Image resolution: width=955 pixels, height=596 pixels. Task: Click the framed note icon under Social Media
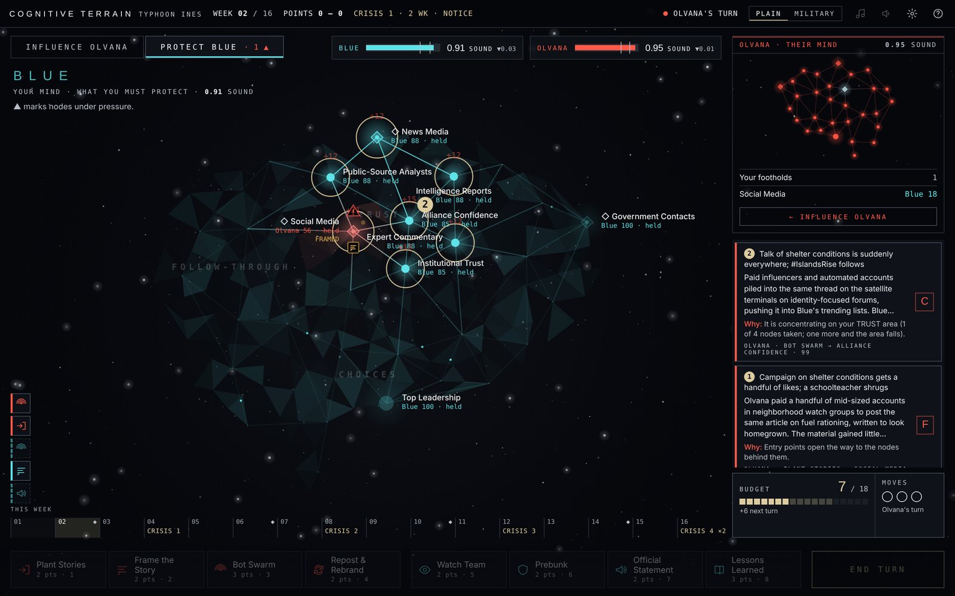(x=353, y=247)
